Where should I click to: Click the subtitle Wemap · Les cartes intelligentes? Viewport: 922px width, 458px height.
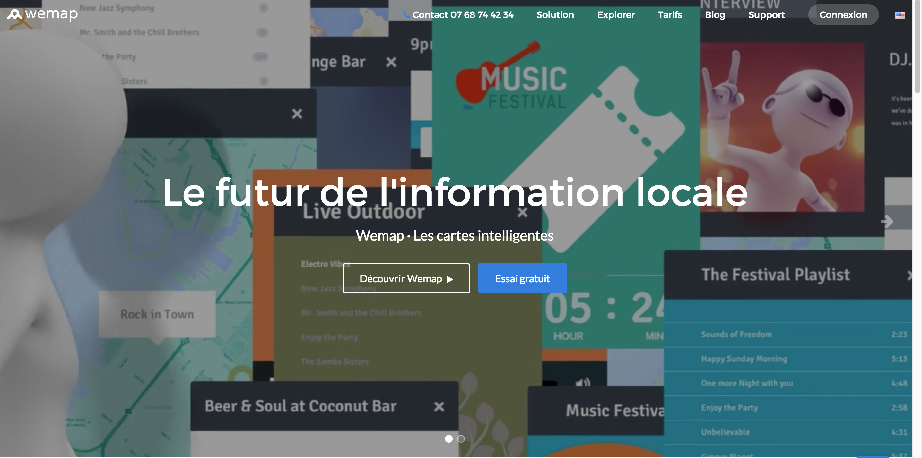click(455, 236)
